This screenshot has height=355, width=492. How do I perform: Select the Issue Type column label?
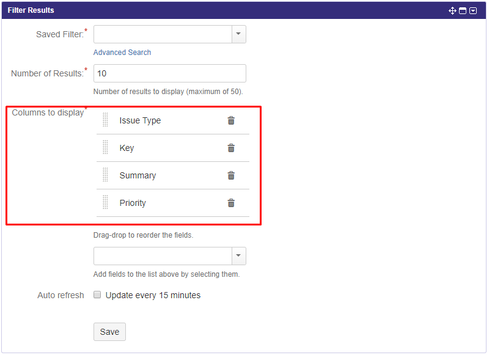tap(140, 120)
